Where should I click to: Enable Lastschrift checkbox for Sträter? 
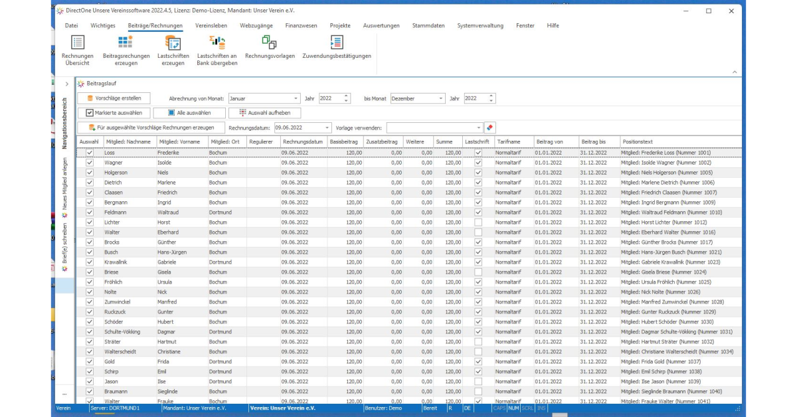pos(478,342)
